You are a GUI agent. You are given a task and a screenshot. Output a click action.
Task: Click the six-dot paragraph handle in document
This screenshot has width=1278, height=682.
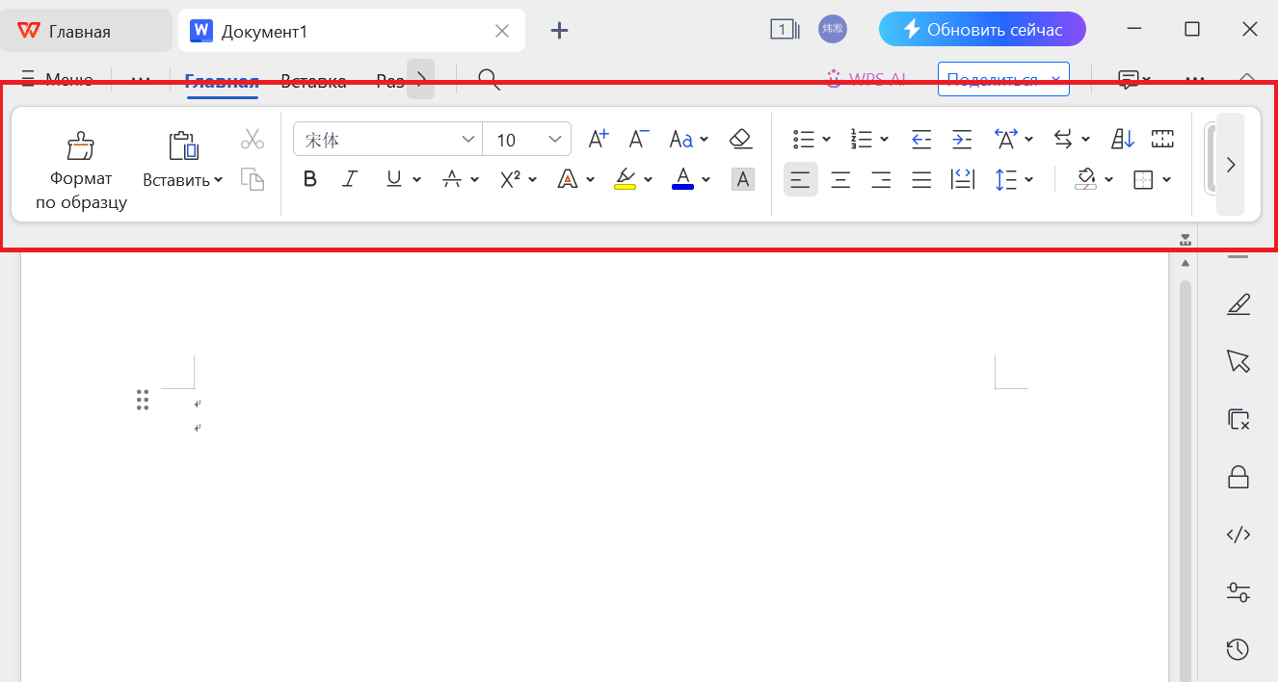coord(143,400)
